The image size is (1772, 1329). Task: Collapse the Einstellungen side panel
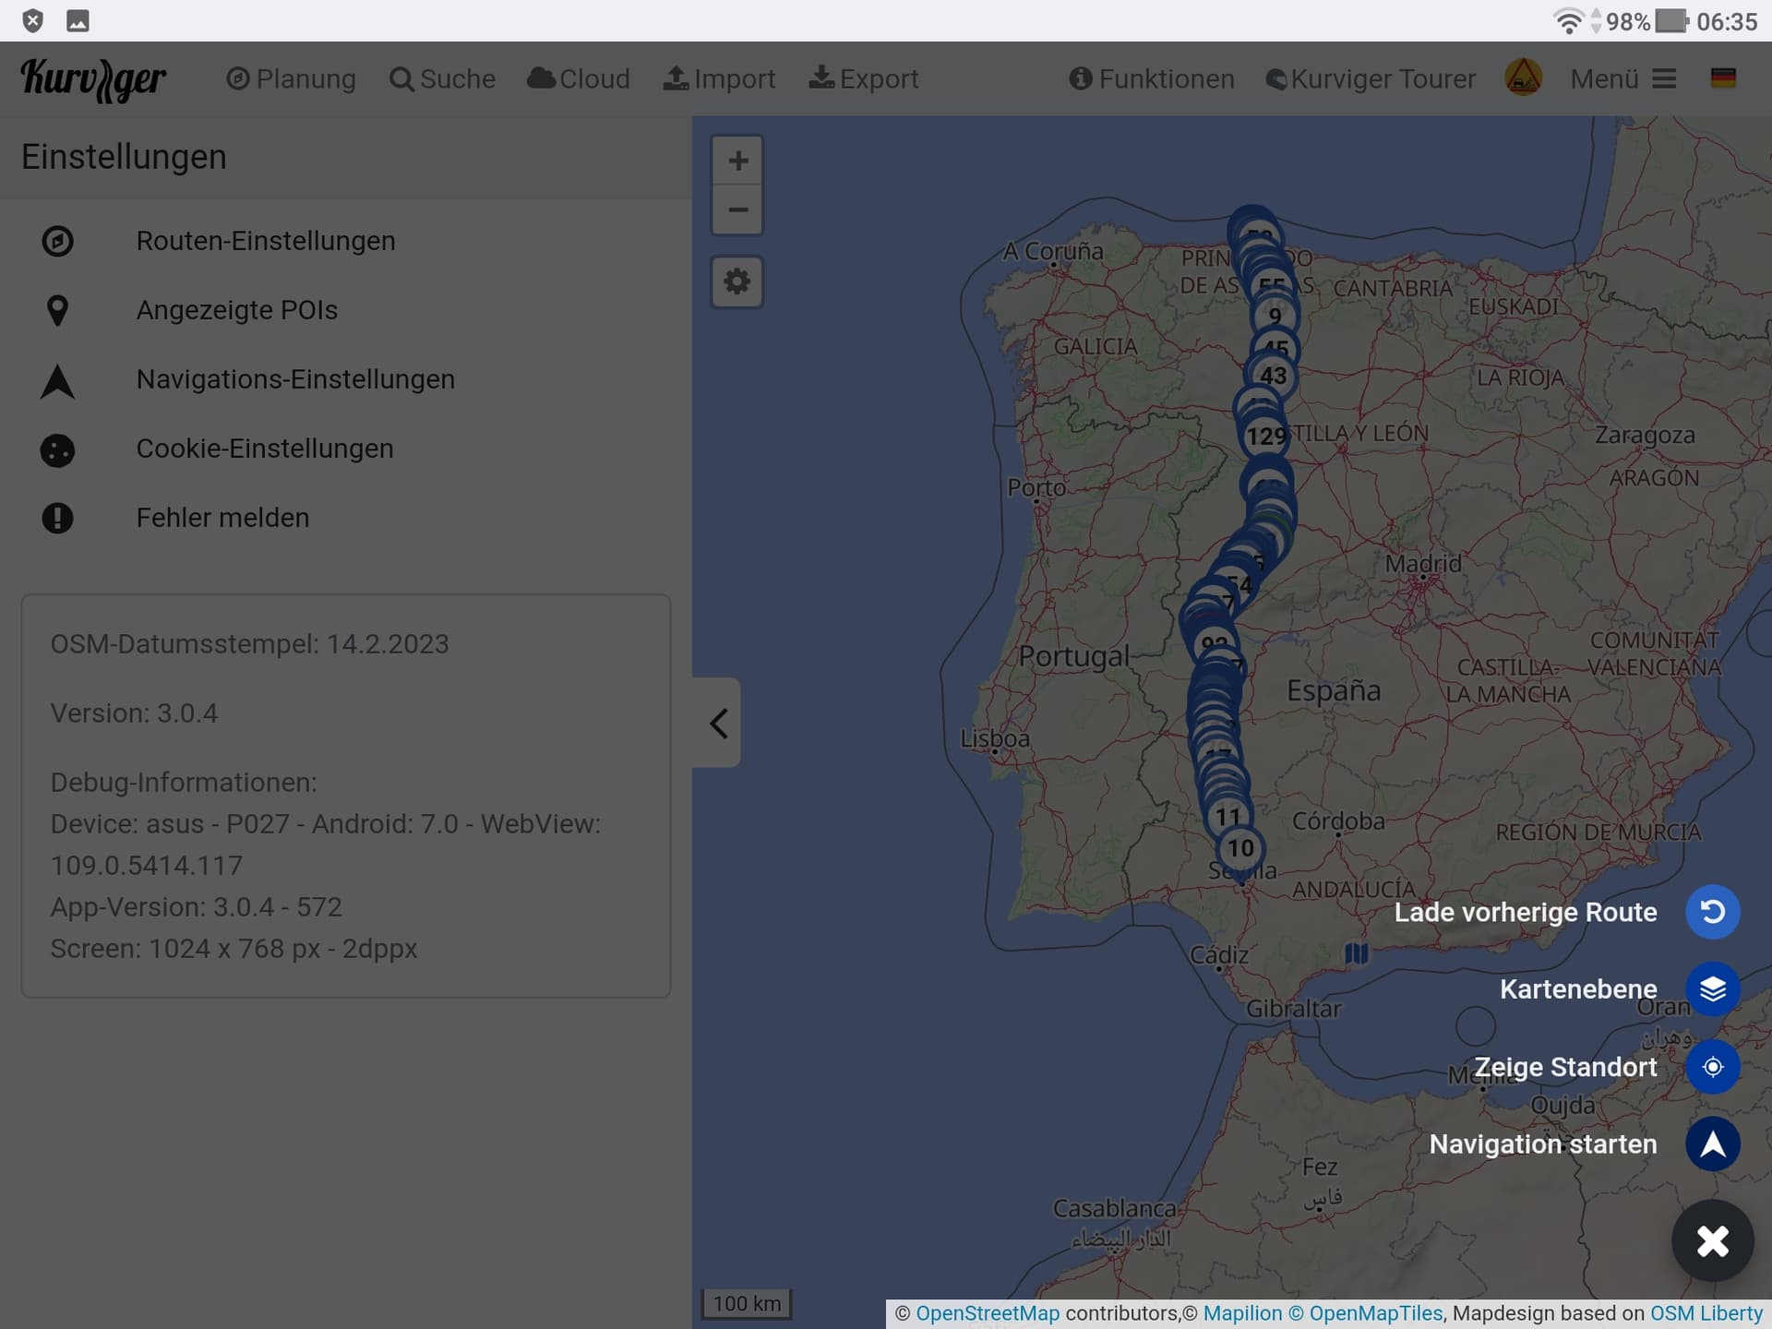coord(718,723)
